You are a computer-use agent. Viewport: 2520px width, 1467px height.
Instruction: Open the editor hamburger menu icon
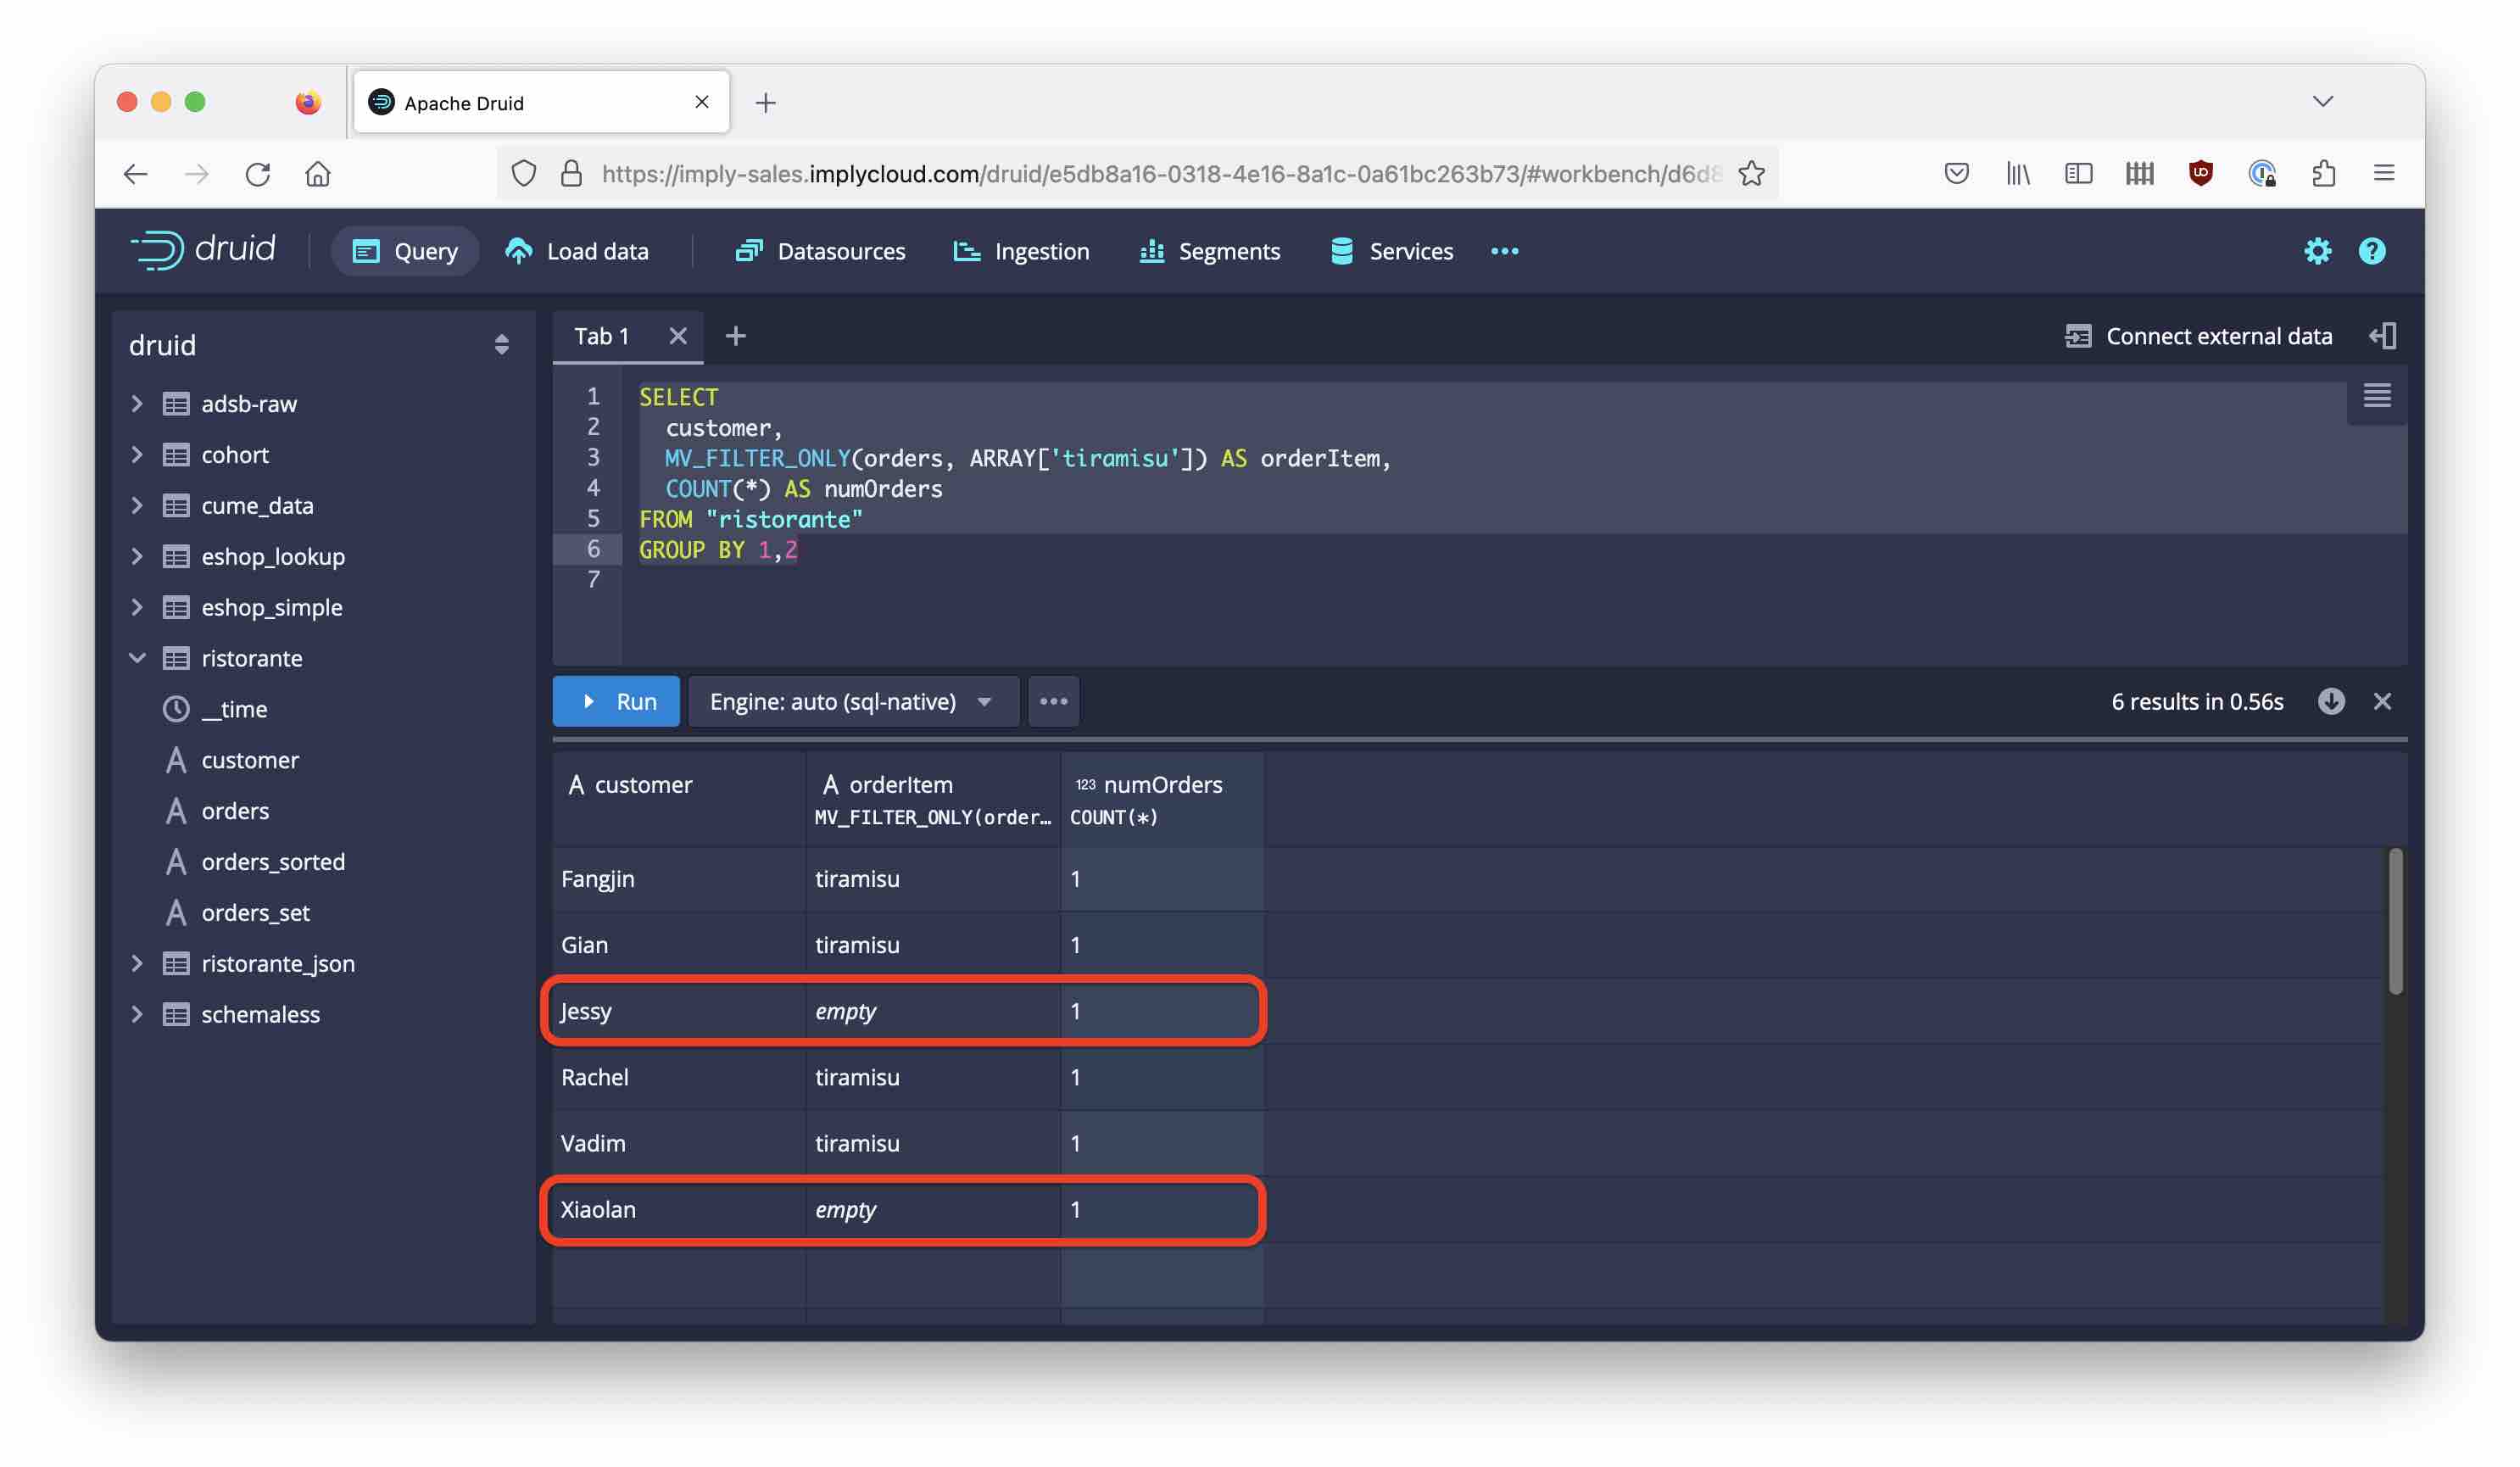click(x=2376, y=397)
